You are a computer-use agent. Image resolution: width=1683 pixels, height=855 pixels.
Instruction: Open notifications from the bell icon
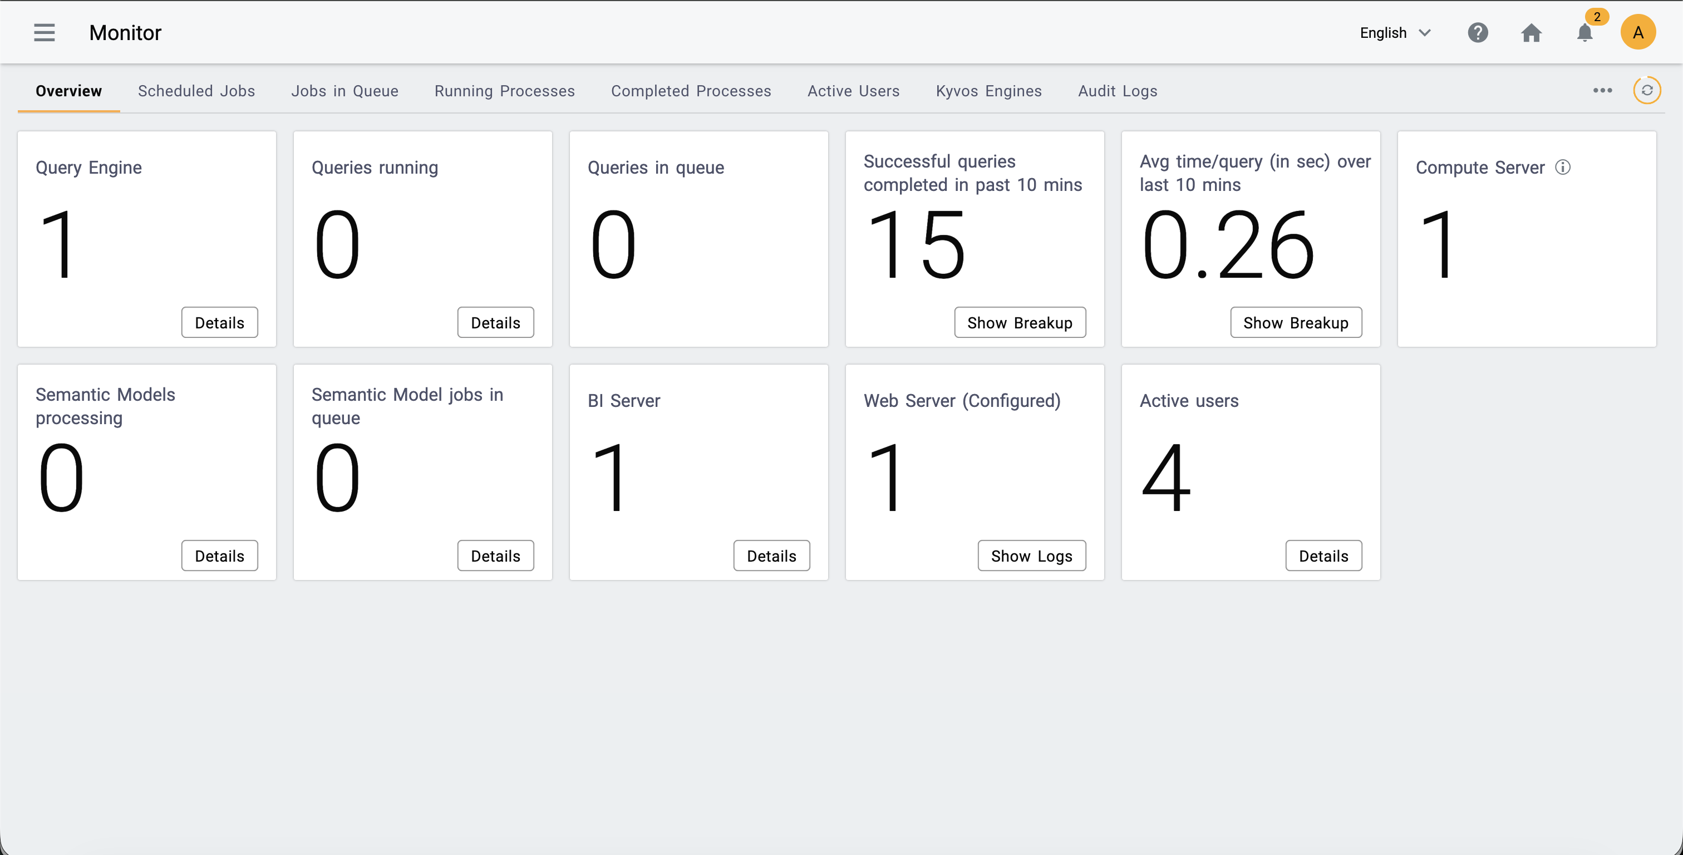[1584, 34]
